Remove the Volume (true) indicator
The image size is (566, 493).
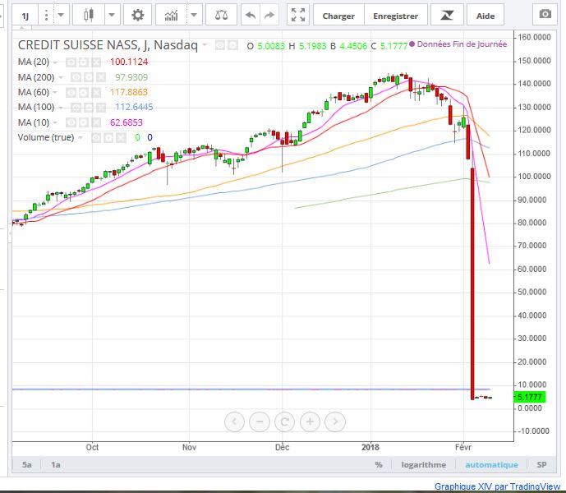[x=121, y=137]
